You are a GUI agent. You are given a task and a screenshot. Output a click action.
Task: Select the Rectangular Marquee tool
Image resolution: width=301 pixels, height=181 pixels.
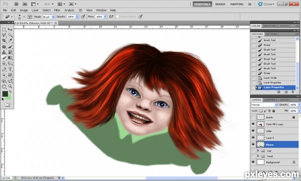point(4,30)
